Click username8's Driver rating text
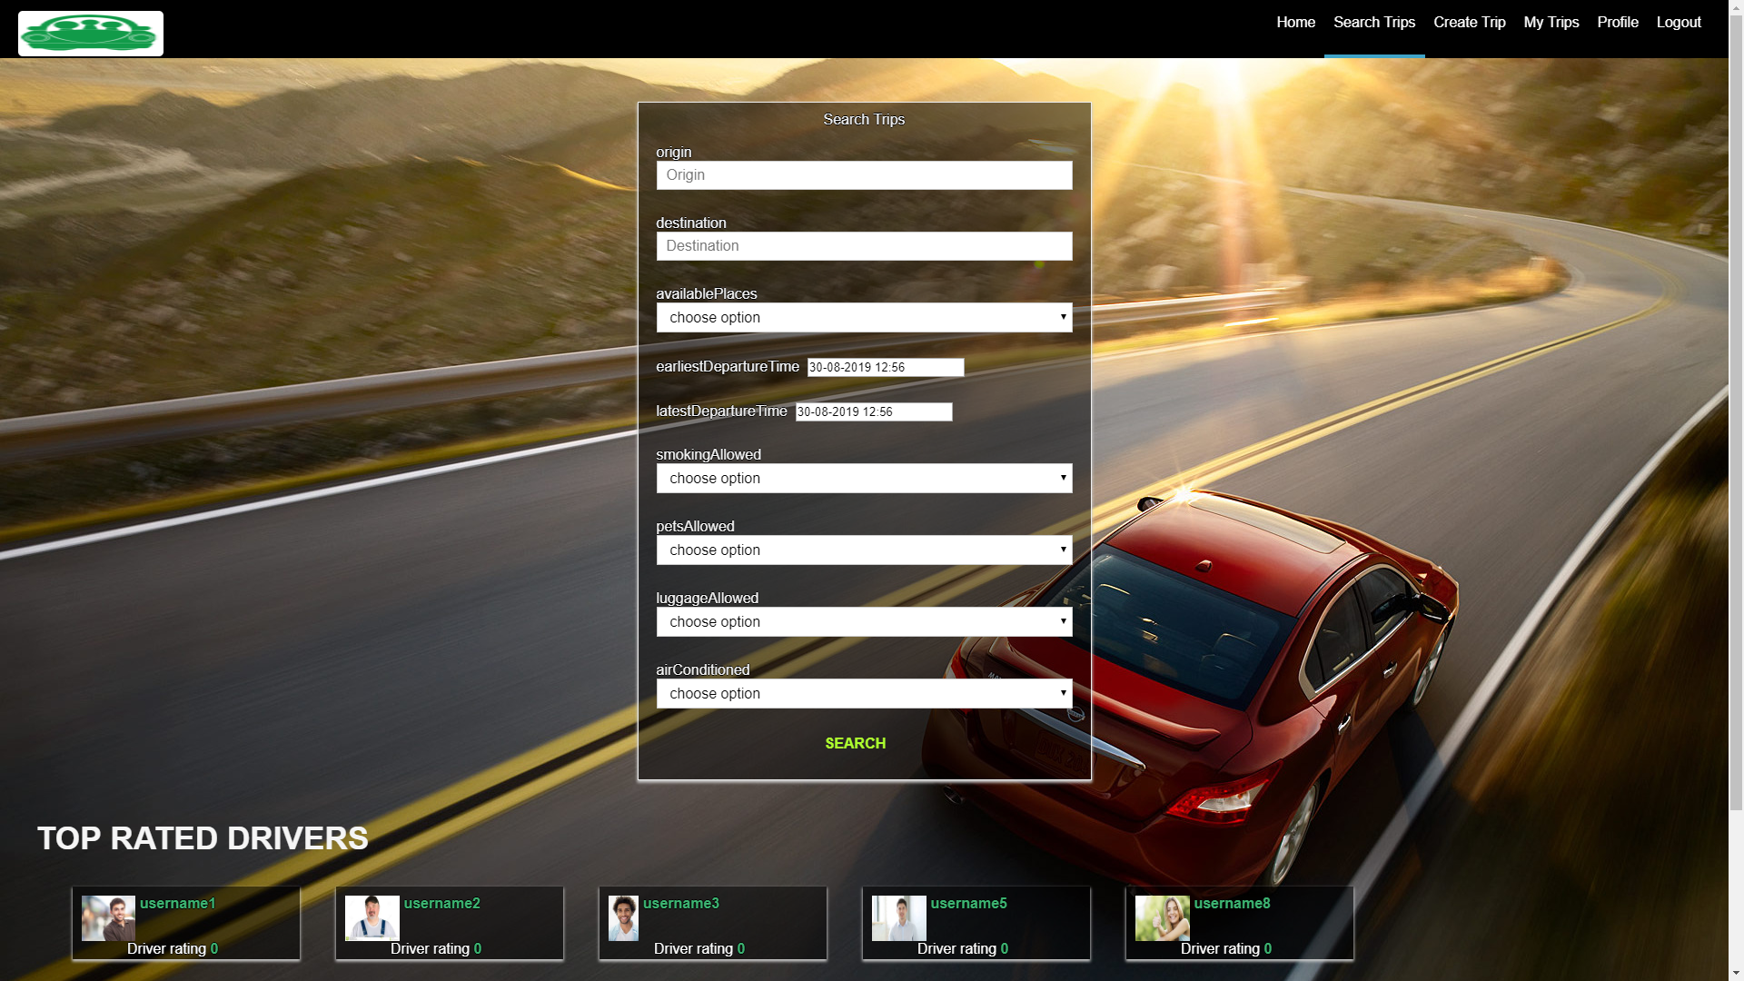 click(x=1226, y=948)
